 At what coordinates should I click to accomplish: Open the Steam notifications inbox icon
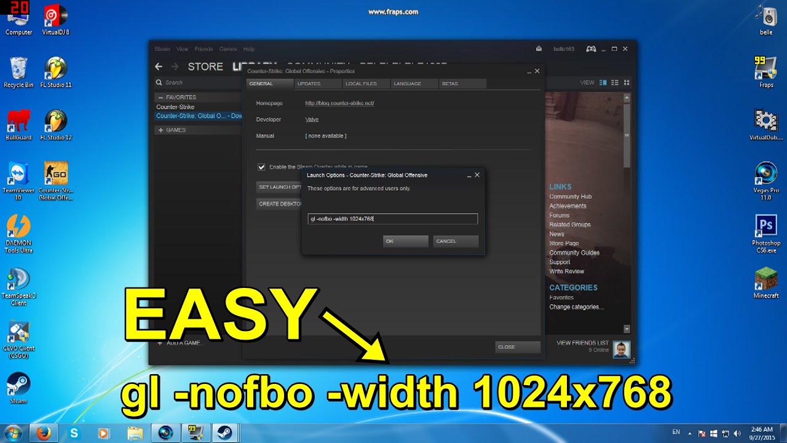[539, 49]
